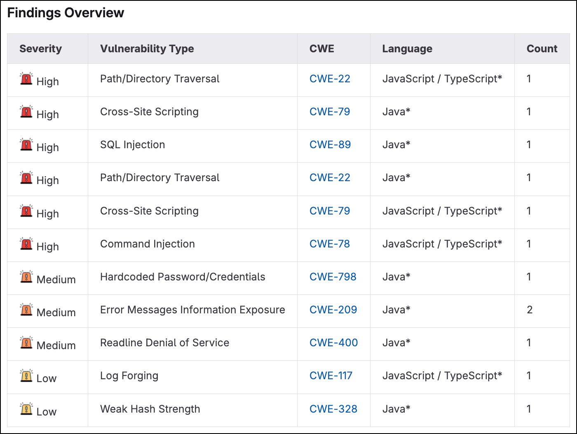Click the Medium siren icon for Readline Denial of Service
Image resolution: width=577 pixels, height=434 pixels.
point(26,343)
